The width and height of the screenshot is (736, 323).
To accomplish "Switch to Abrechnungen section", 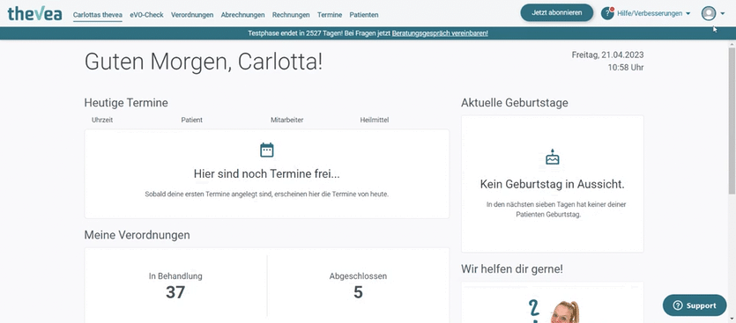I will tap(242, 15).
